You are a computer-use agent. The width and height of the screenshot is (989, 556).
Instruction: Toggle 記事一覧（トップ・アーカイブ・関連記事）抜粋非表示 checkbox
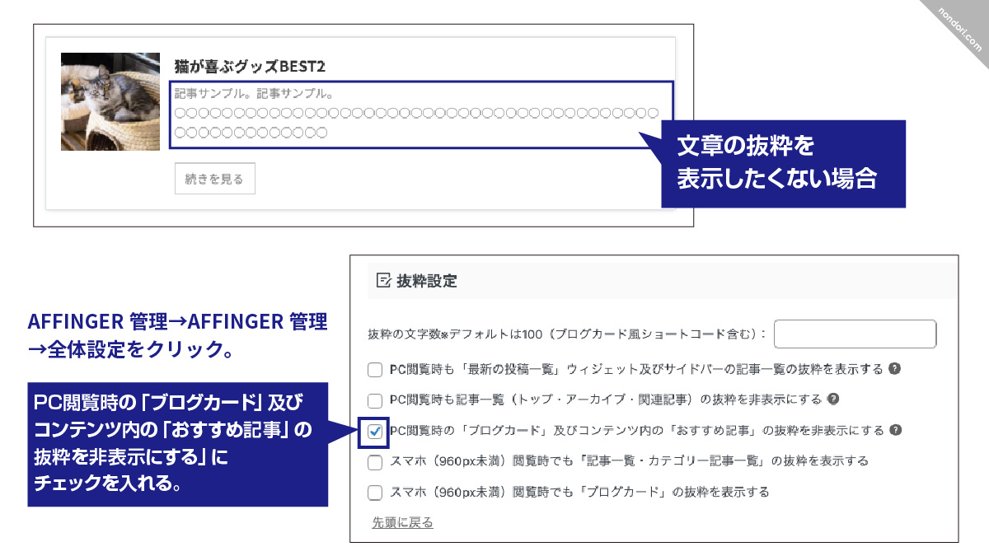click(x=375, y=400)
